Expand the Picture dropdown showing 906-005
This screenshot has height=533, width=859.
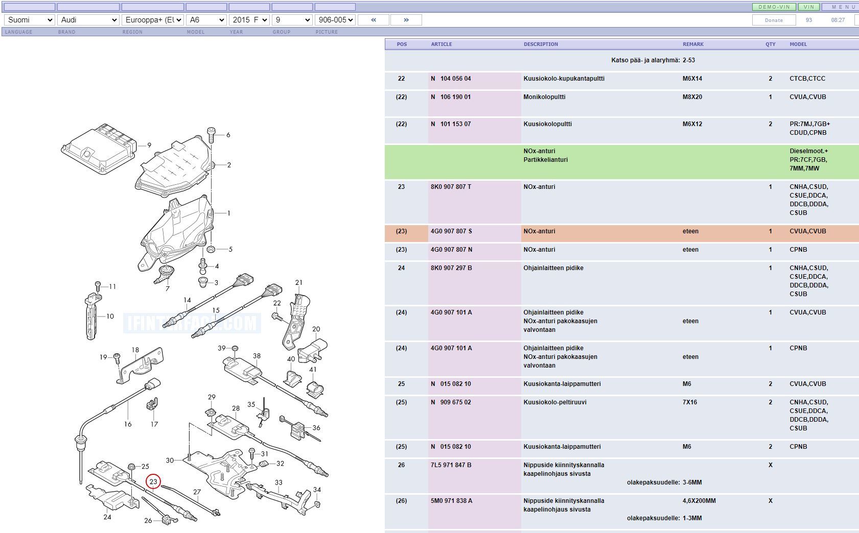click(x=335, y=20)
